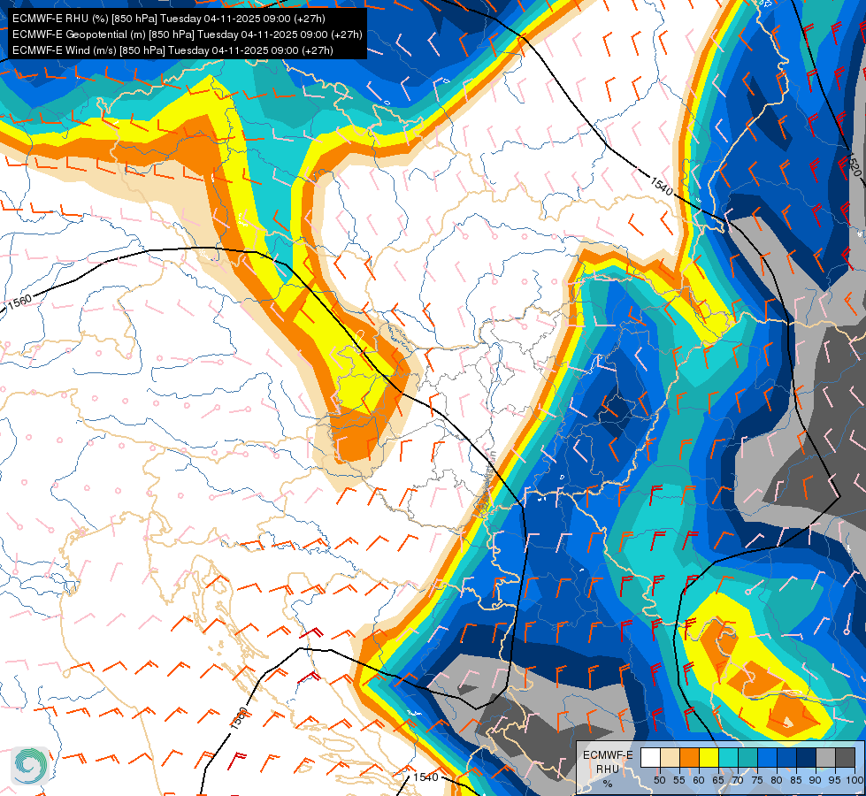Choose the navy 85-90 legend swatch

pos(807,757)
